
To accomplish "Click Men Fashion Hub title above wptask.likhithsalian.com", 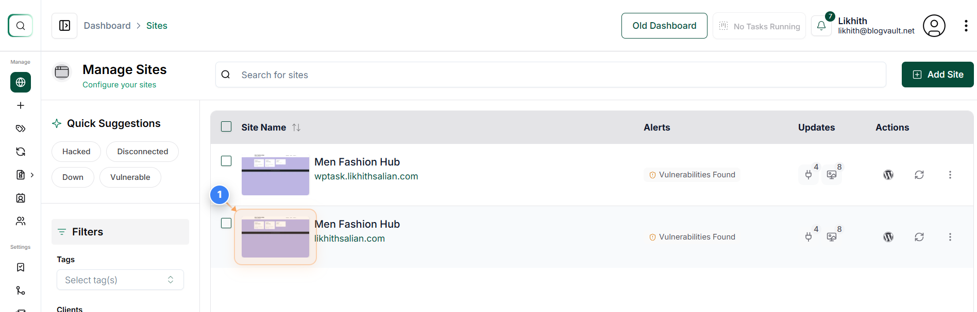I will coord(357,162).
